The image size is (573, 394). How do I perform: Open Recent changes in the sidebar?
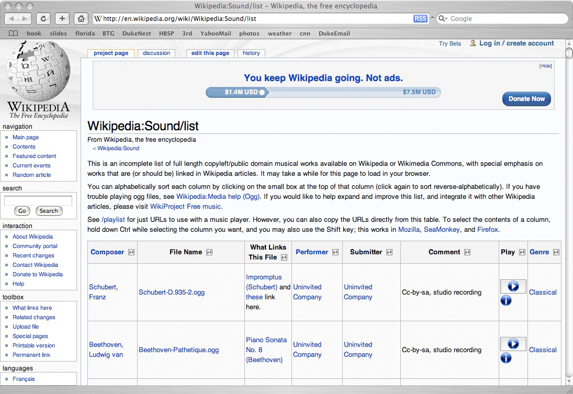coord(33,255)
